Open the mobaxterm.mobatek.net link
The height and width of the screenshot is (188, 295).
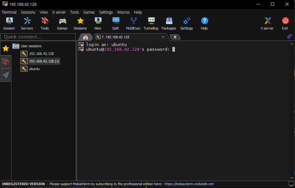tap(189, 184)
